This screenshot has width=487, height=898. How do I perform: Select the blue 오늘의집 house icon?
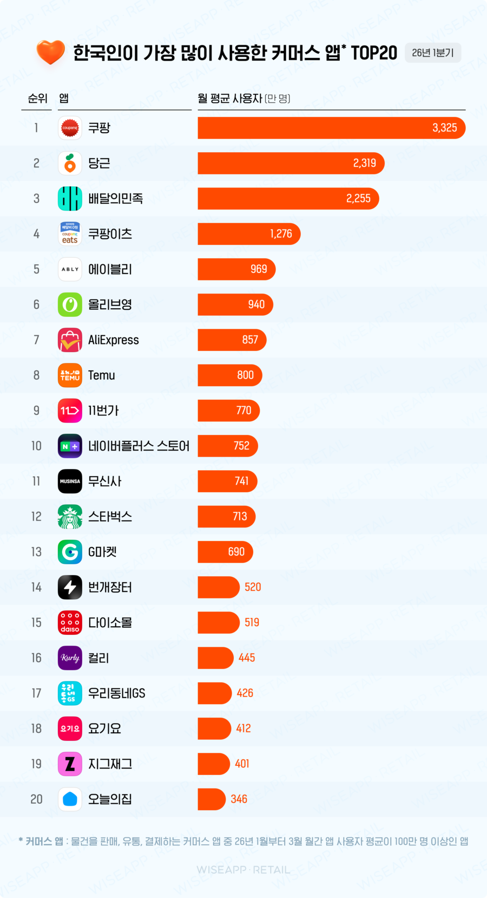[x=70, y=799]
